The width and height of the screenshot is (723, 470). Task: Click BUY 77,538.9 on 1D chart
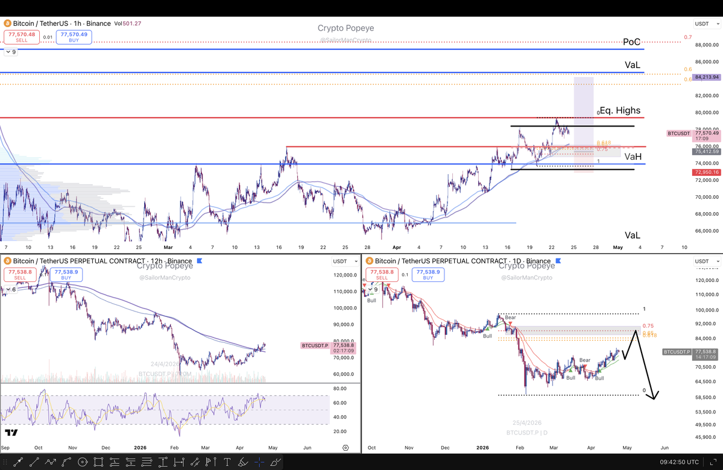tap(428, 275)
